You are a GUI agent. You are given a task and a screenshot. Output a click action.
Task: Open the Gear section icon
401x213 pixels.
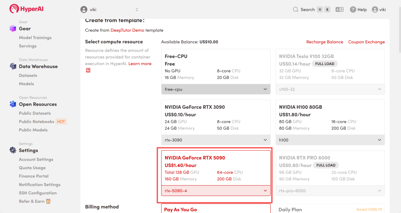pos(13,28)
